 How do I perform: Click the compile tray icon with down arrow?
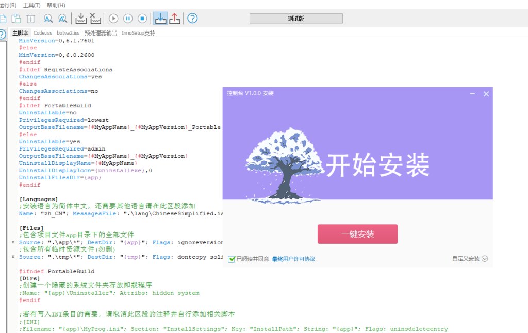click(x=81, y=19)
